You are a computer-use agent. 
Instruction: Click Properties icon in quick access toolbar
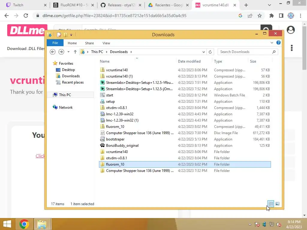click(59, 35)
